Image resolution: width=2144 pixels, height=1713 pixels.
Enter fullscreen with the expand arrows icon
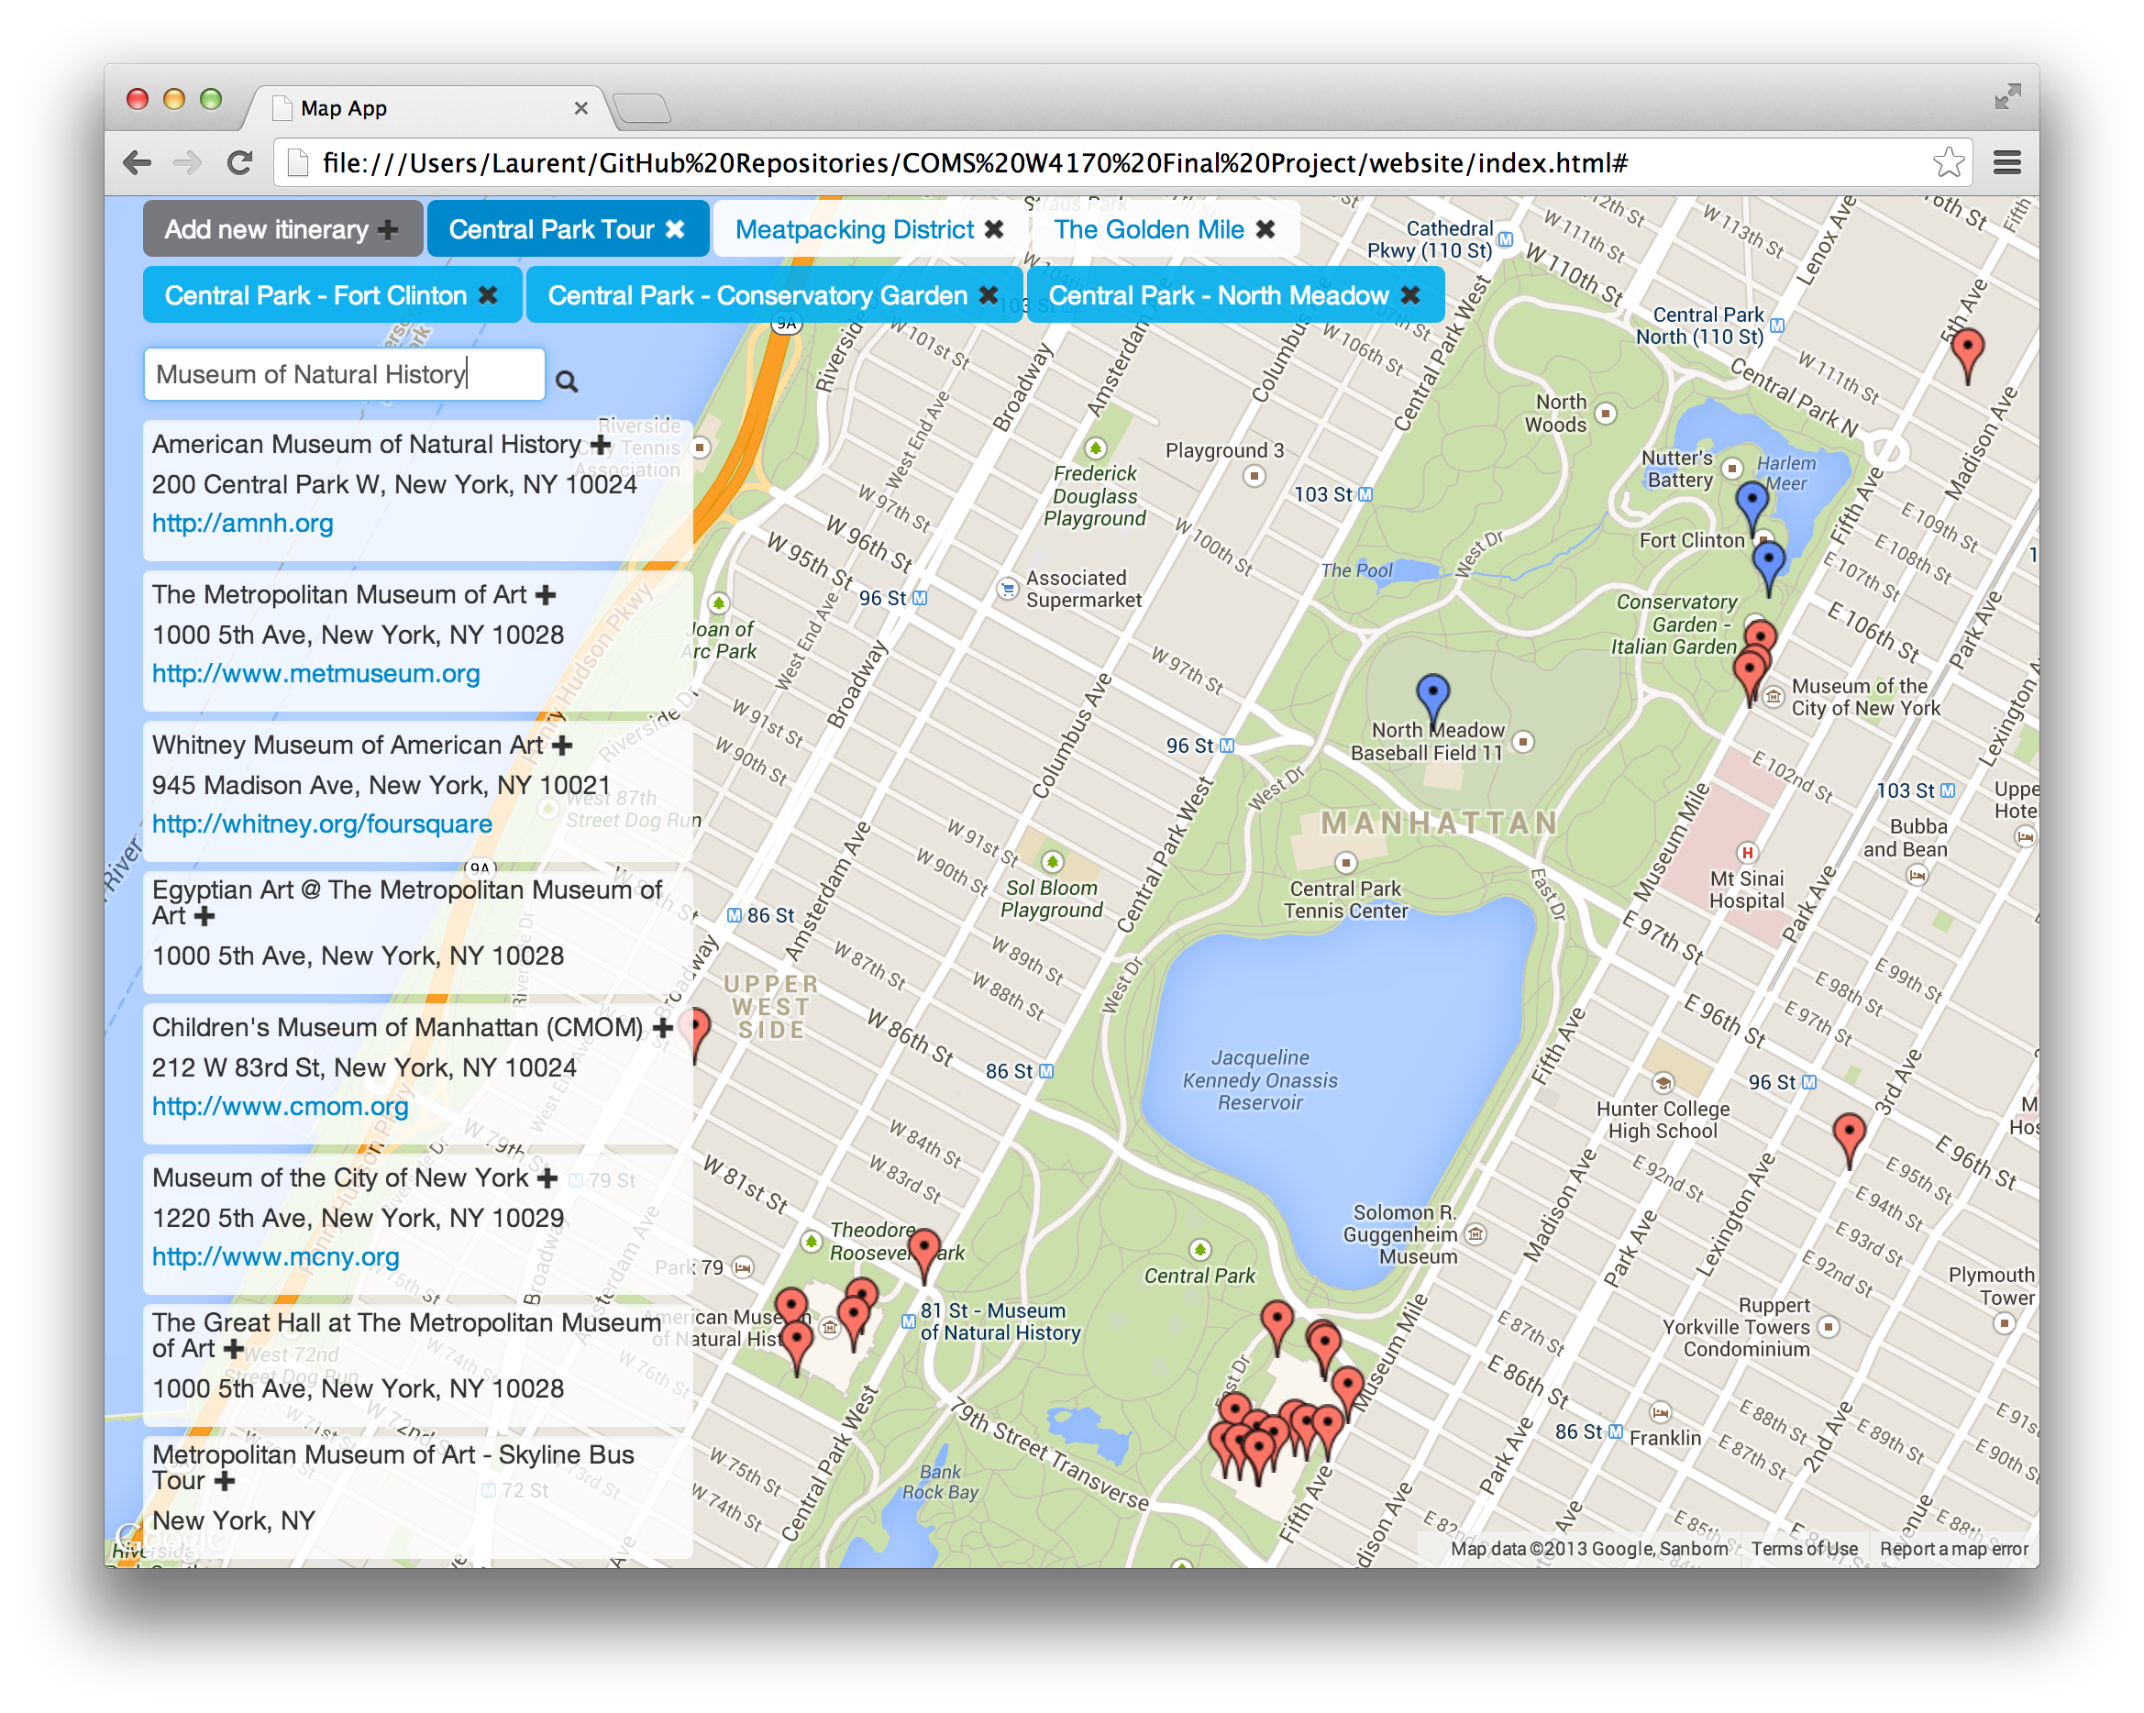click(2006, 95)
